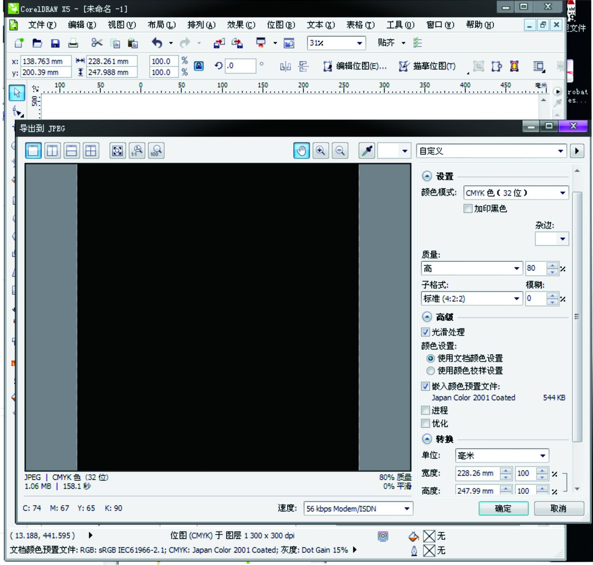Open the 效果 menu
Viewport: 593px width, 565px height.
coord(241,25)
